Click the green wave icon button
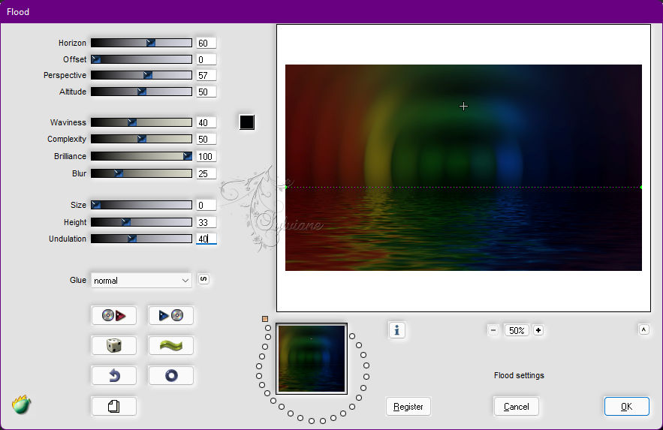The image size is (663, 430). [171, 345]
